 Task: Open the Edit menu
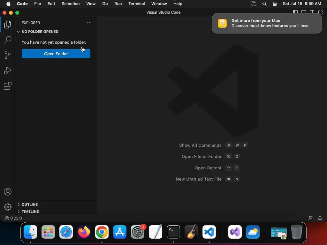[x=51, y=4]
